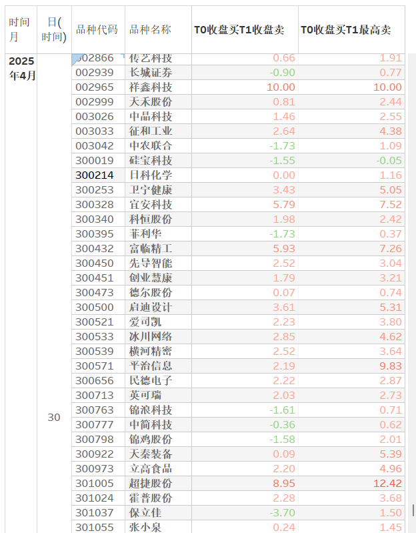This screenshot has height=533, width=416.
Task: Click the 5.79 value for 宜安科技
Action: pyautogui.click(x=284, y=204)
